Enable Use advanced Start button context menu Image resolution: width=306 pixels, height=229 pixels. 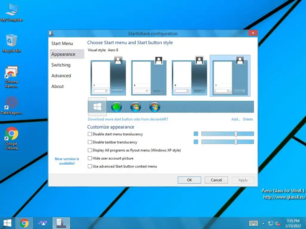(90, 166)
